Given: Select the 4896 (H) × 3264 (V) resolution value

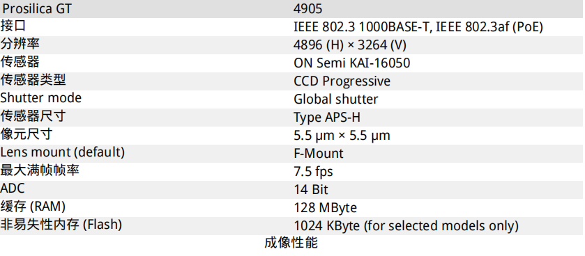Looking at the screenshot, I should coord(350,45).
